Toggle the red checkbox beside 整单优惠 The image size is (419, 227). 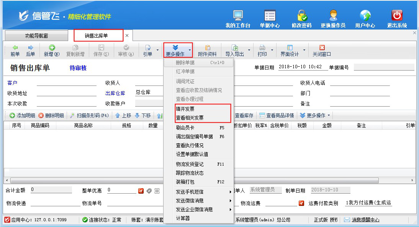(x=141, y=191)
